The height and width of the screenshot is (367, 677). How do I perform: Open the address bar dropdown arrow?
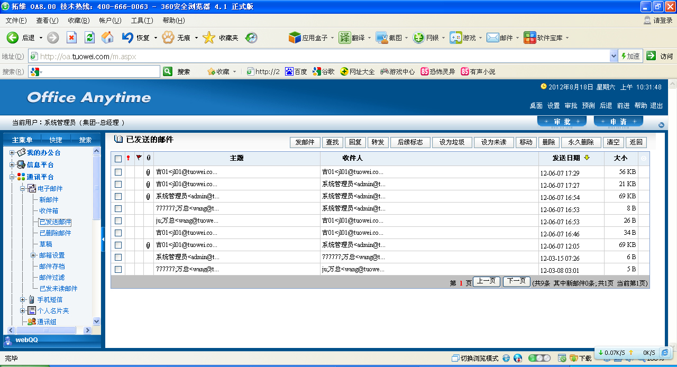(614, 56)
